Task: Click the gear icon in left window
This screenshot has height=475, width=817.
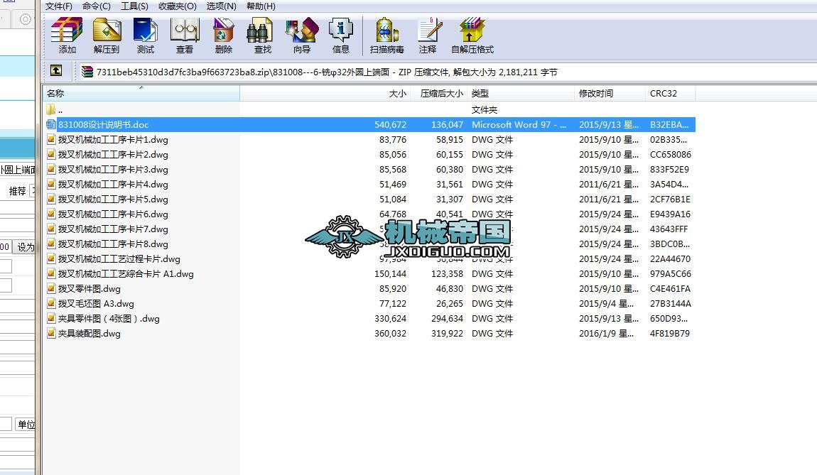Action: [x=25, y=20]
